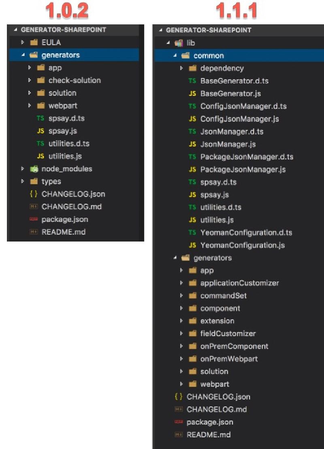Click the JS icon of BaseGenerator.js

pos(192,94)
